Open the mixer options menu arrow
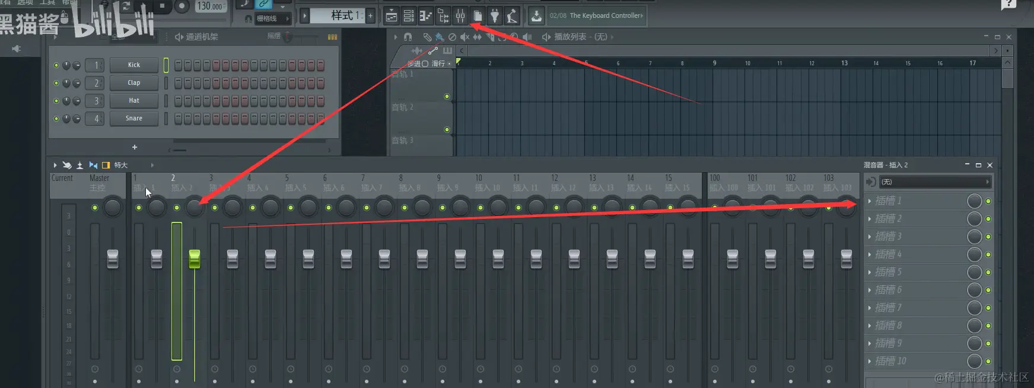This screenshot has height=388, width=1034. click(x=55, y=165)
